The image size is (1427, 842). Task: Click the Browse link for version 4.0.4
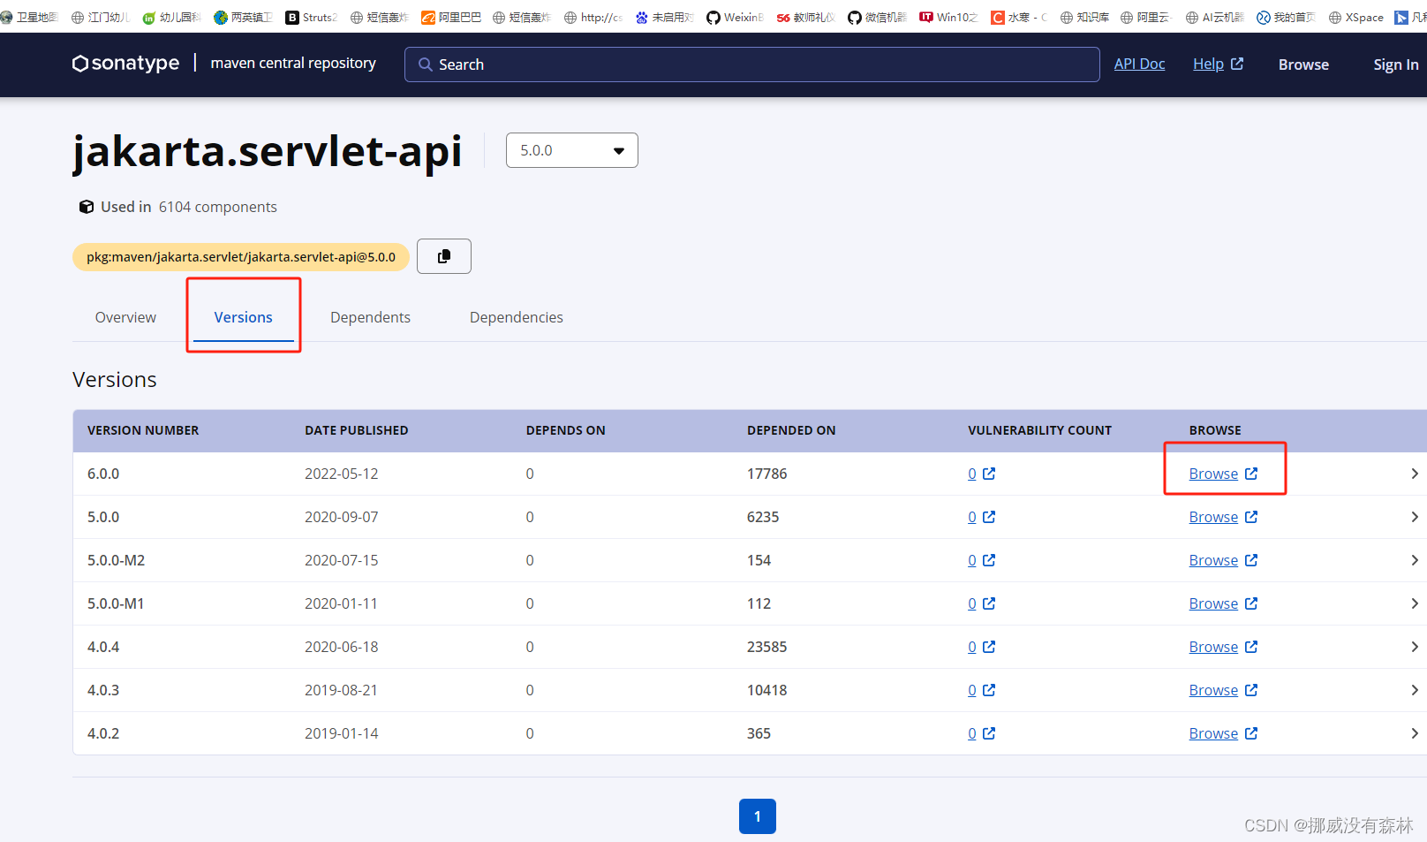(x=1213, y=647)
